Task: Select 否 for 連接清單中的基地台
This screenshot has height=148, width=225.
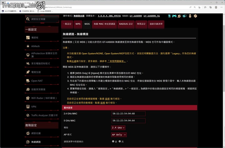Action: click(120, 141)
